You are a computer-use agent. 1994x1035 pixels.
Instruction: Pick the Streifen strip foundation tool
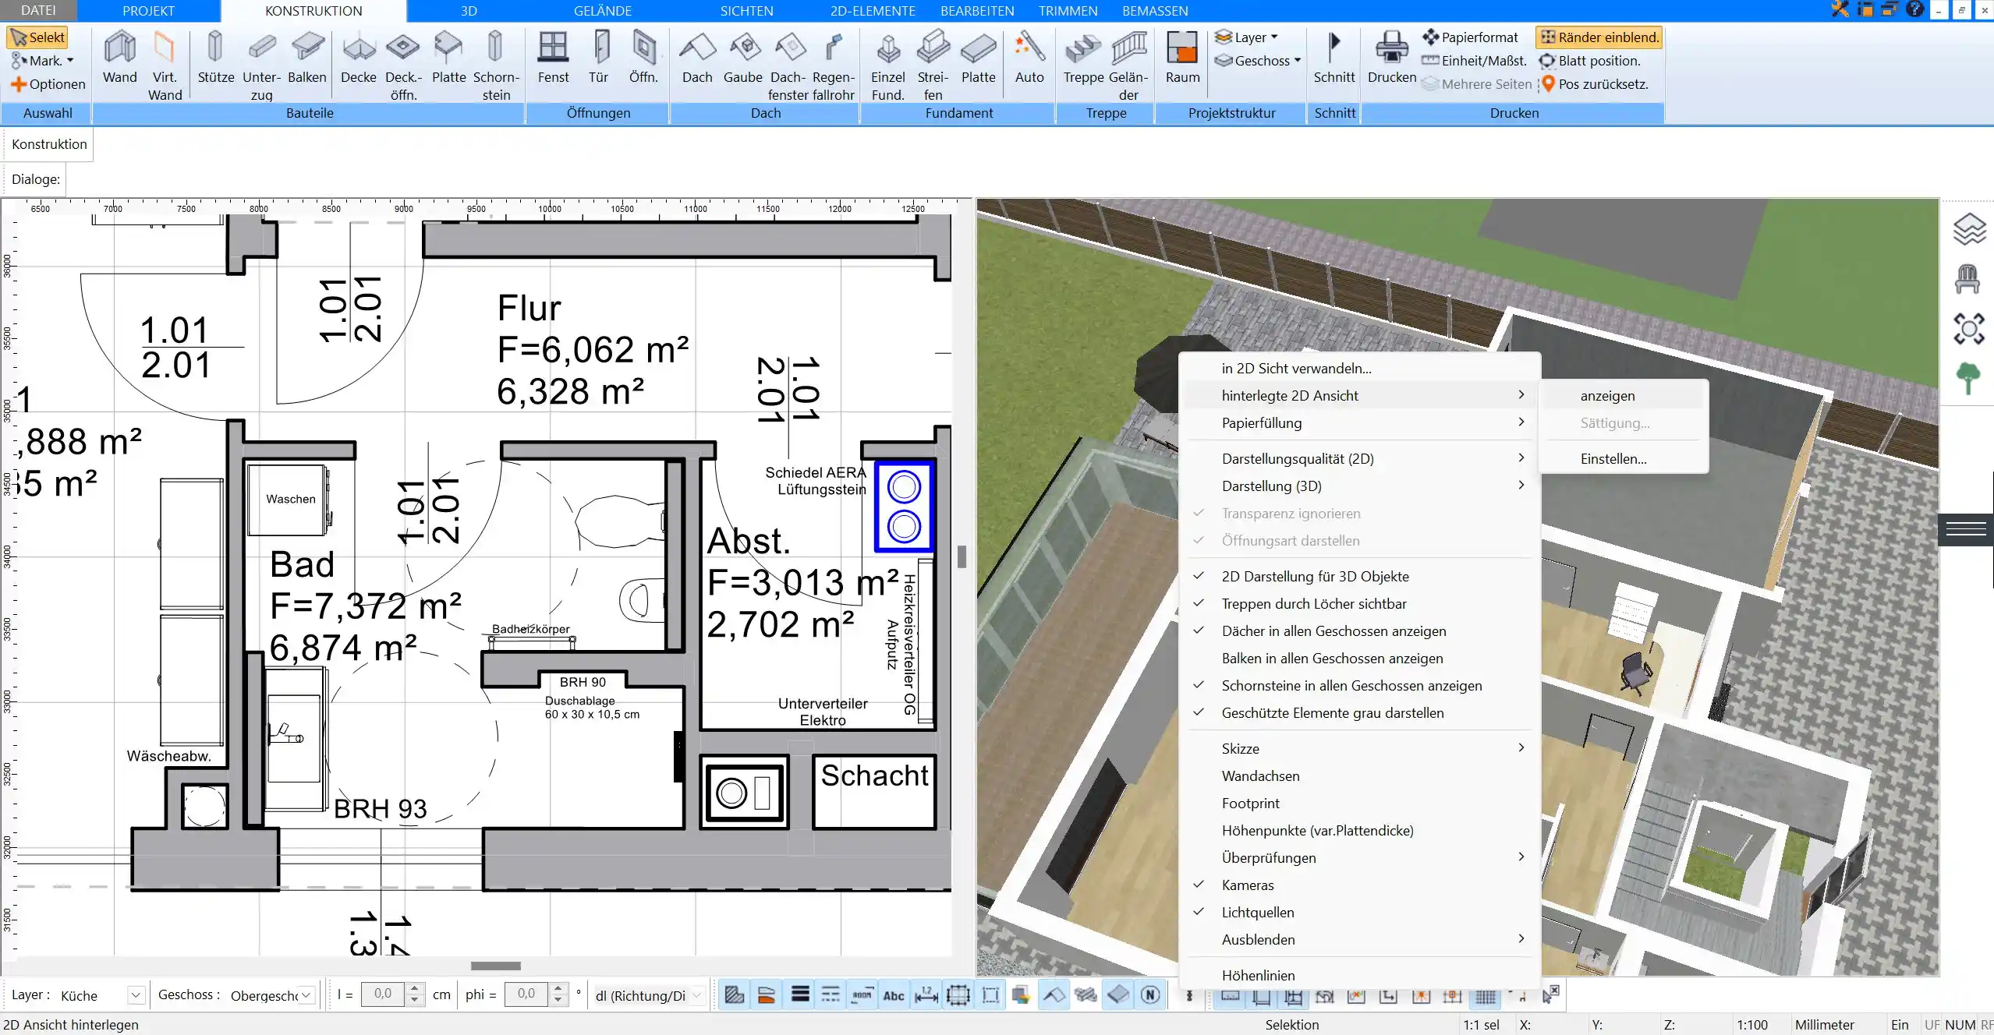[933, 65]
